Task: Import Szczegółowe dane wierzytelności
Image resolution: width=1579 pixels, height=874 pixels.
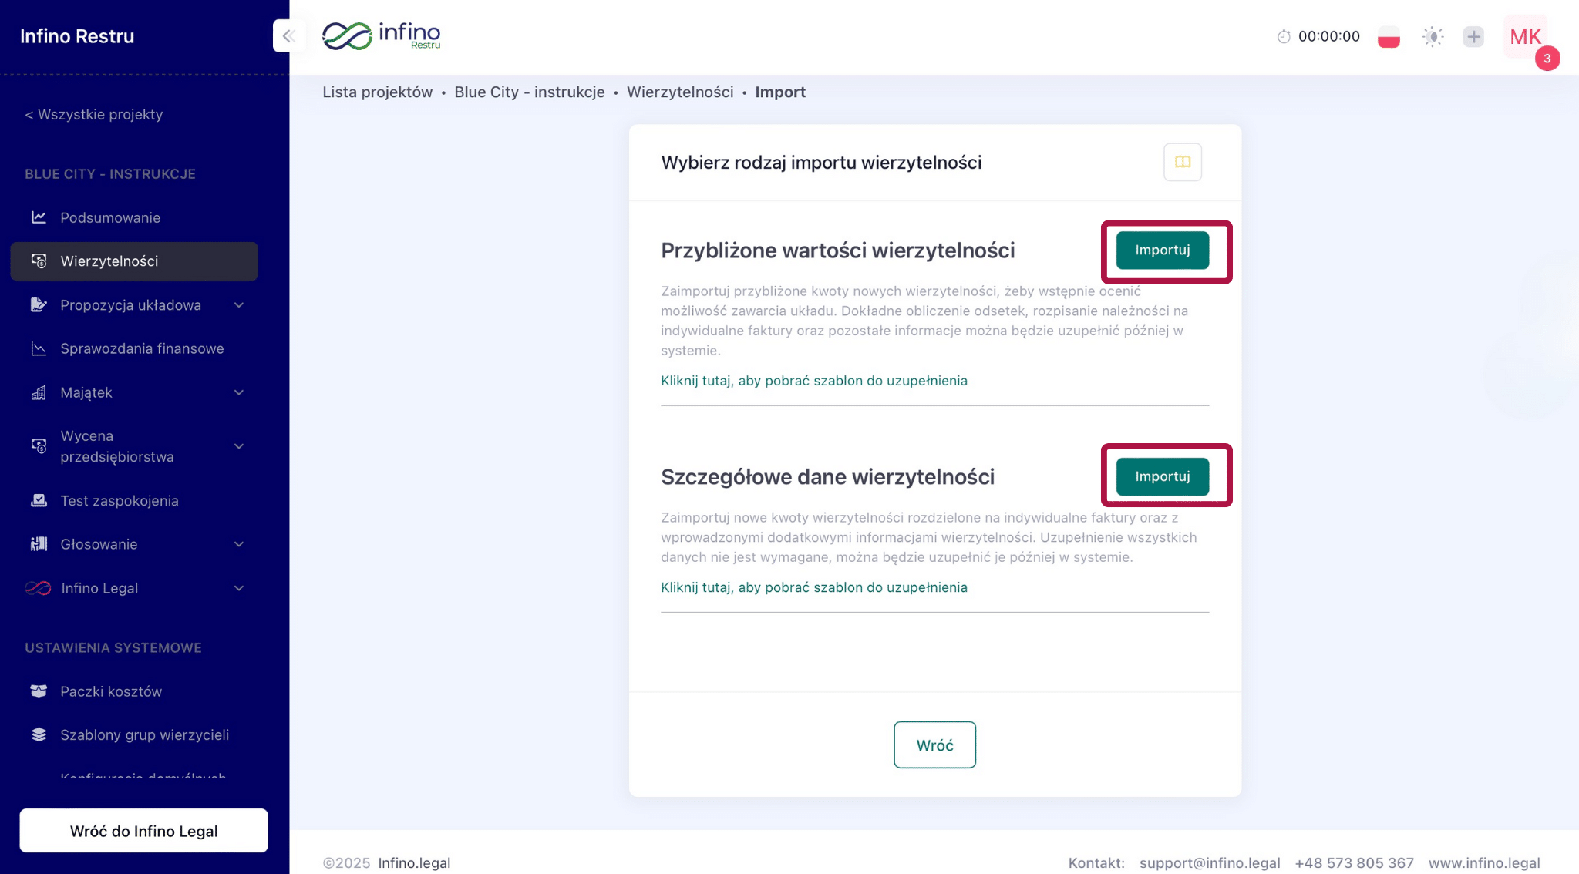Action: point(1162,476)
